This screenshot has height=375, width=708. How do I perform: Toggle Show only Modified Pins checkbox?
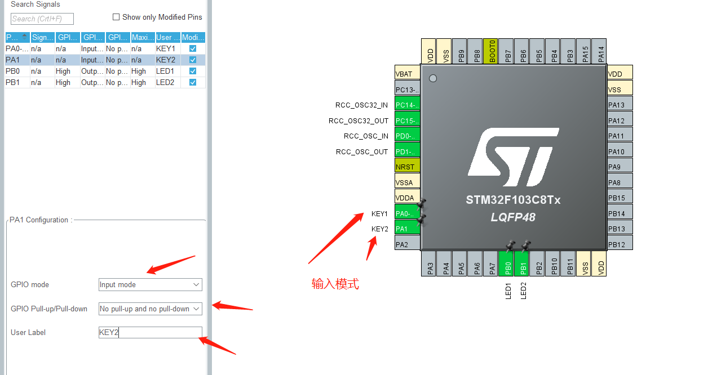pos(116,17)
